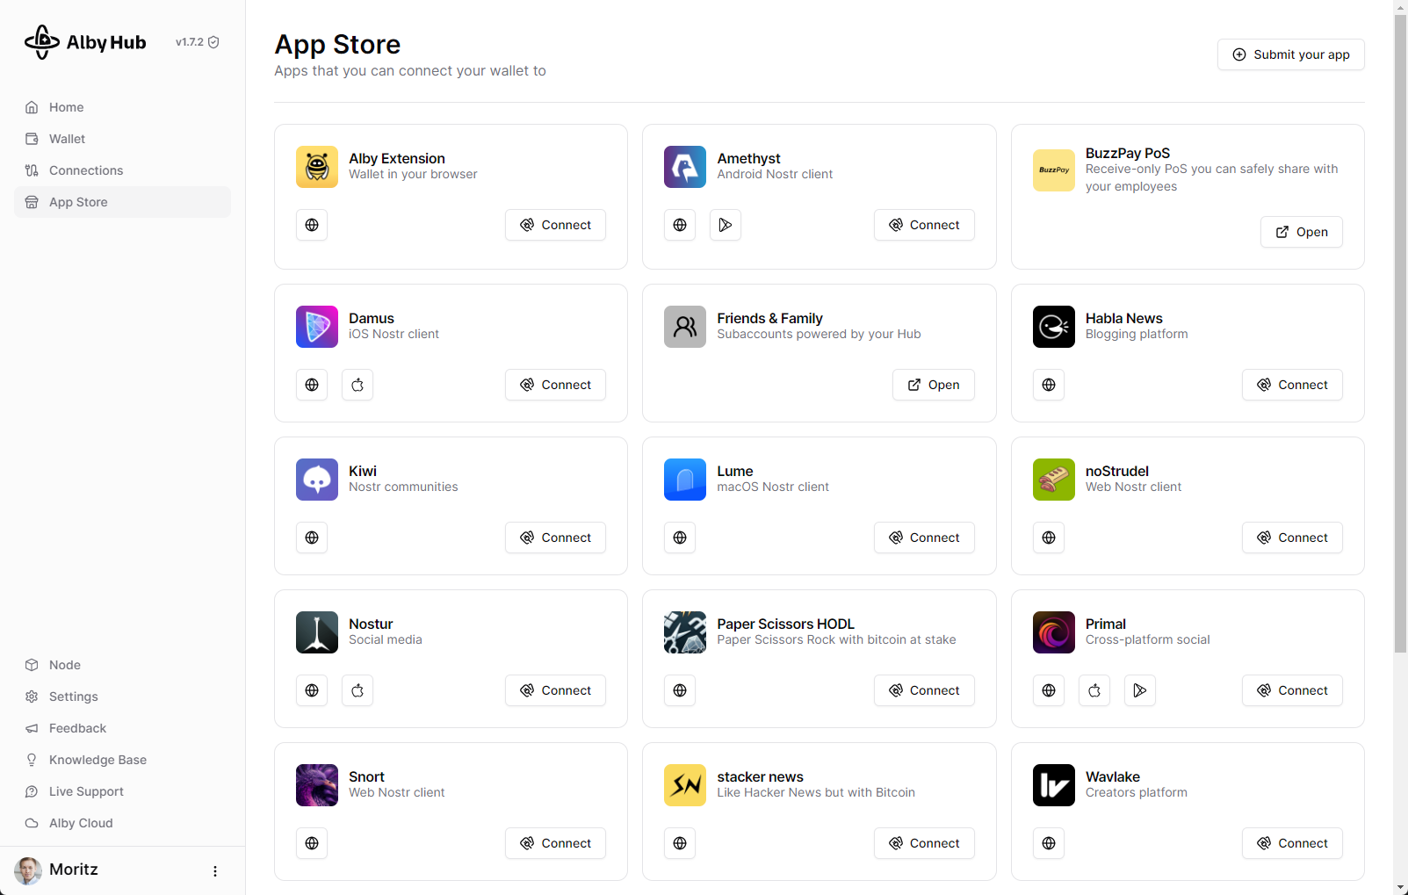Click the BuzzPay PoS app logo
The height and width of the screenshot is (895, 1408).
1054,170
